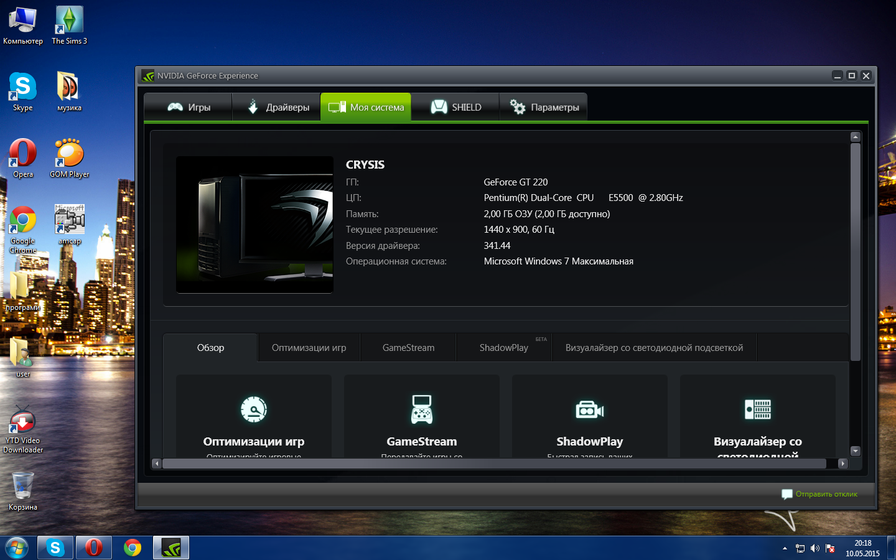
Task: Open the SHIELD tab
Action: tap(455, 107)
